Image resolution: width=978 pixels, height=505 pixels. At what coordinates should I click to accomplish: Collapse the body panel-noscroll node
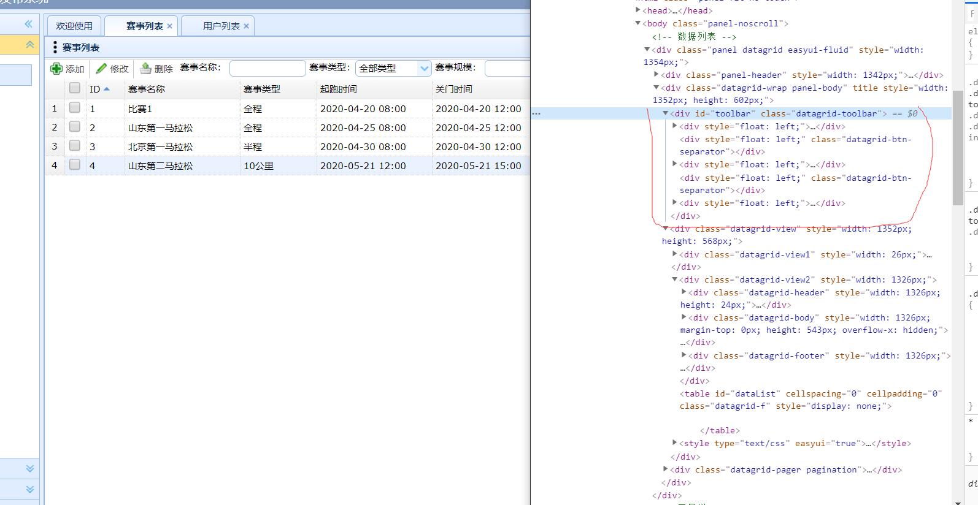tap(638, 23)
